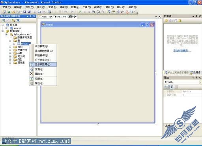Click the Properties Window toolbar icon

[113, 12]
